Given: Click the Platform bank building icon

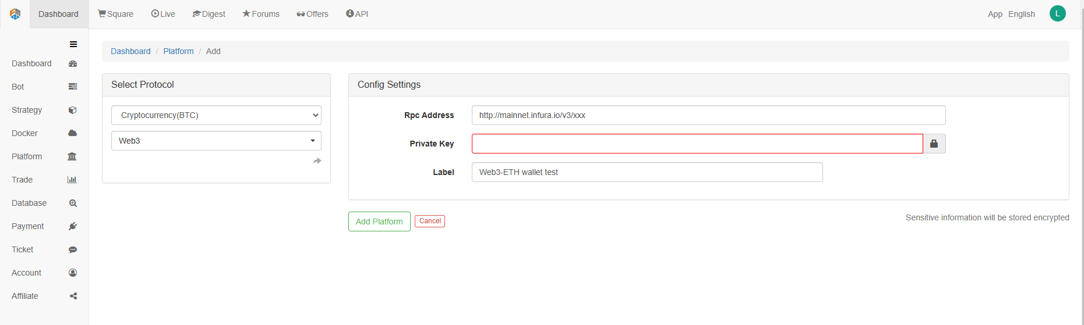Looking at the screenshot, I should click(x=72, y=156).
